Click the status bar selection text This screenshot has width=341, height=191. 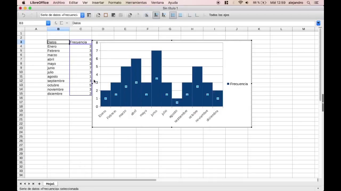pos(49,189)
